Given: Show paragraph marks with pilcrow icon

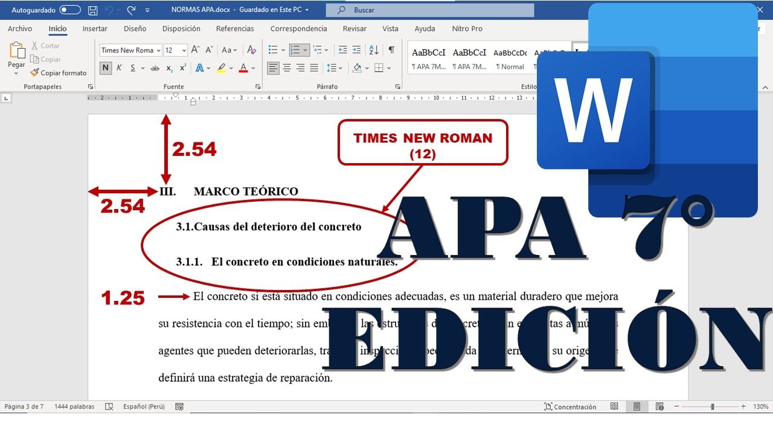Looking at the screenshot, I should coord(391,50).
